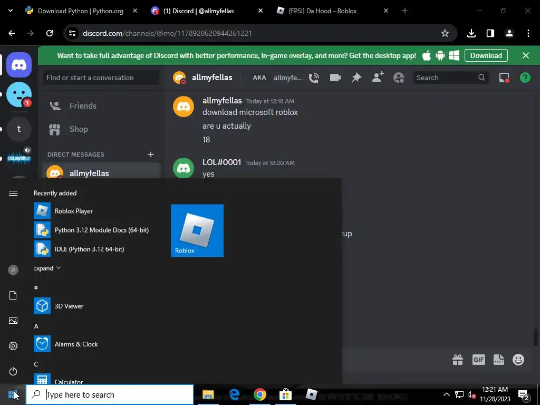Open Settings gear in Start menu
540x405 pixels.
pos(13,346)
